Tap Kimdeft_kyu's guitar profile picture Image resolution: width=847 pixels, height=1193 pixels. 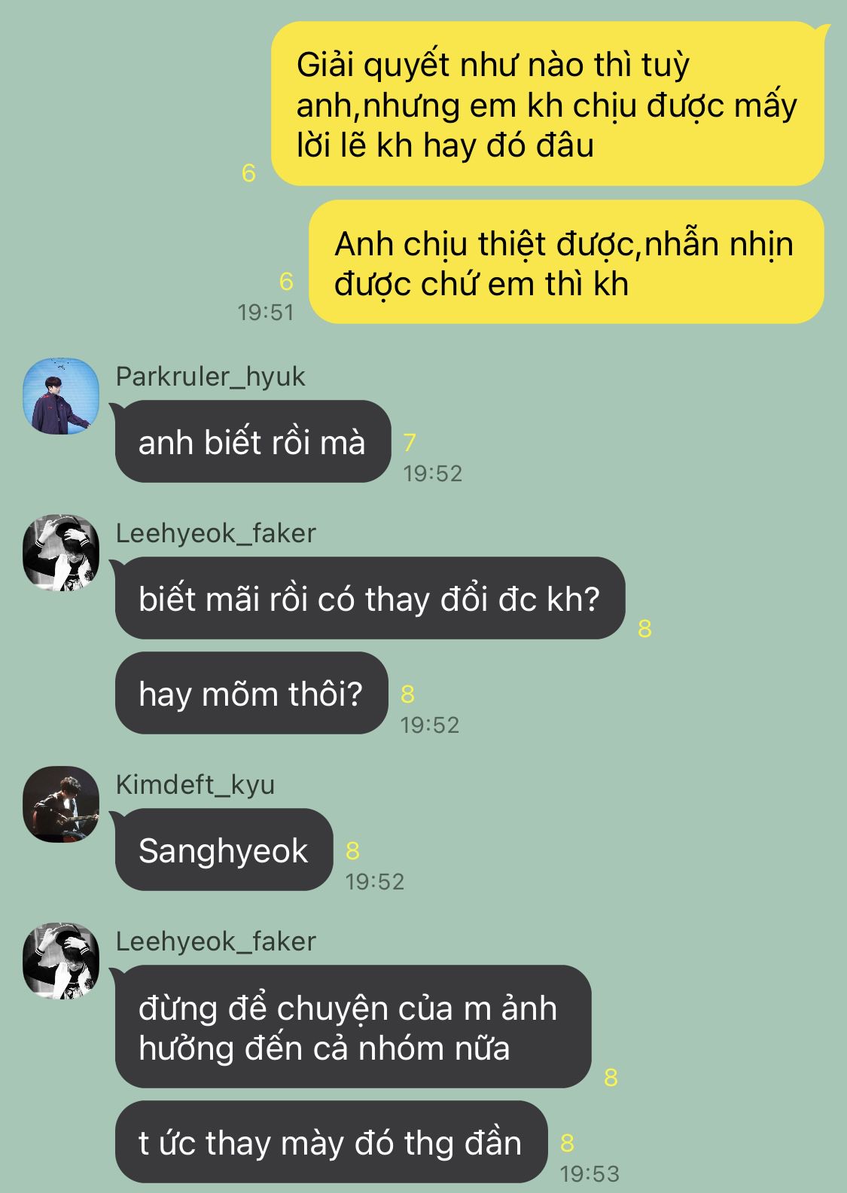61,804
